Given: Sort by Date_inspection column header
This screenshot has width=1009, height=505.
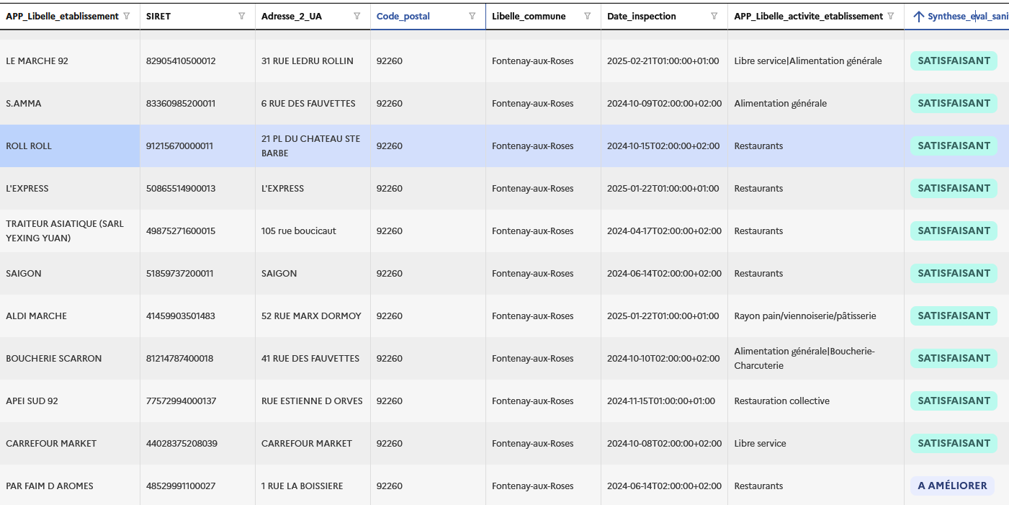Looking at the screenshot, I should pos(642,16).
